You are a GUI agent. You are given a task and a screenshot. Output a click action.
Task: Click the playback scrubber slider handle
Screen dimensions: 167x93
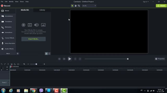(128, 59)
